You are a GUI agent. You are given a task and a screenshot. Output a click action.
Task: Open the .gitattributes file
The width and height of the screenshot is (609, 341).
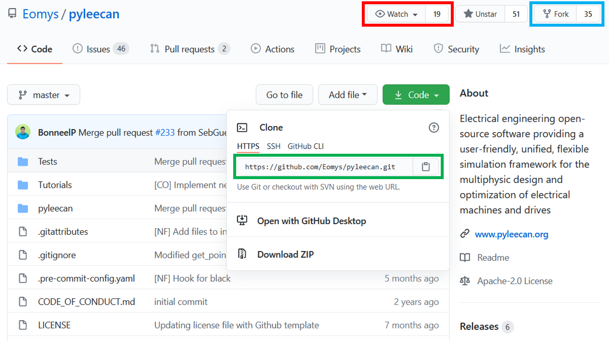pyautogui.click(x=63, y=232)
